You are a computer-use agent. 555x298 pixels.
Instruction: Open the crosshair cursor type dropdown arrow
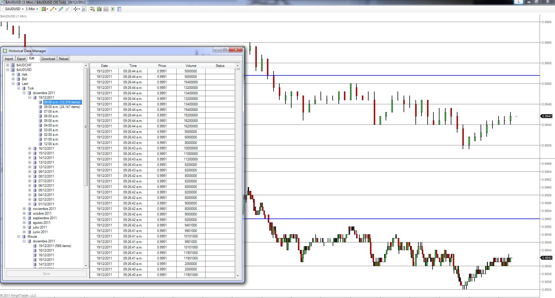point(79,9)
